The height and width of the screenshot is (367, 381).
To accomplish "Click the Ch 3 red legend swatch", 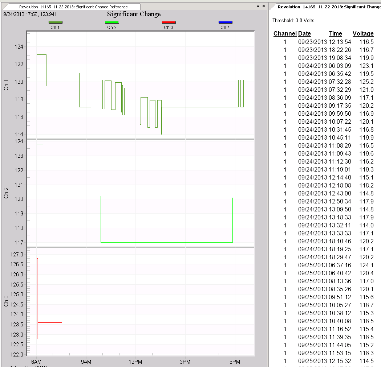I will click(x=169, y=22).
